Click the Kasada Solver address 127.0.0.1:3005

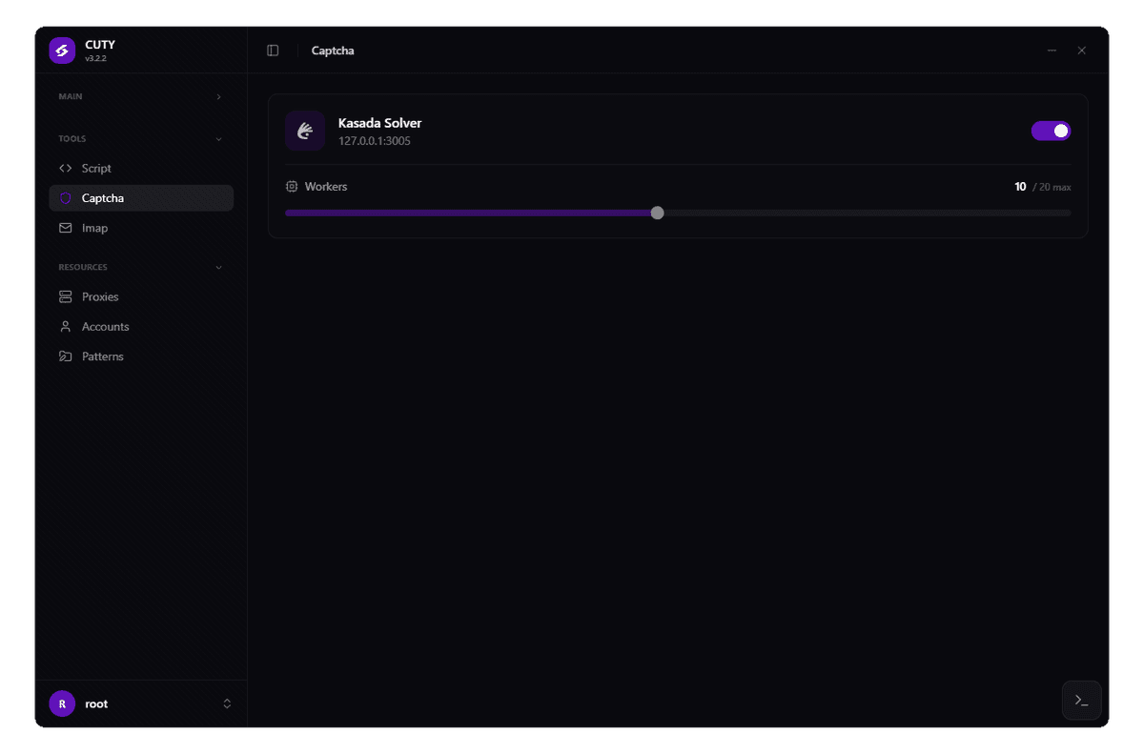tap(375, 141)
